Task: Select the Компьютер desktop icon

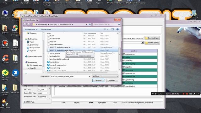Action: tap(5, 14)
